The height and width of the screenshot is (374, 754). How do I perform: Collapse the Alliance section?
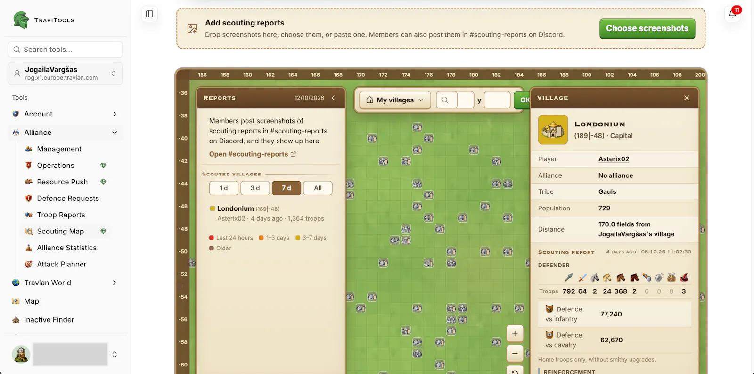tap(65, 133)
